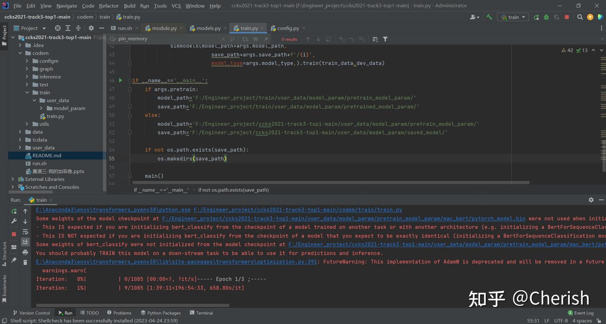Screen dimensions: 606x324
Task: Stop the running process with the red square
Action: click(x=566, y=17)
